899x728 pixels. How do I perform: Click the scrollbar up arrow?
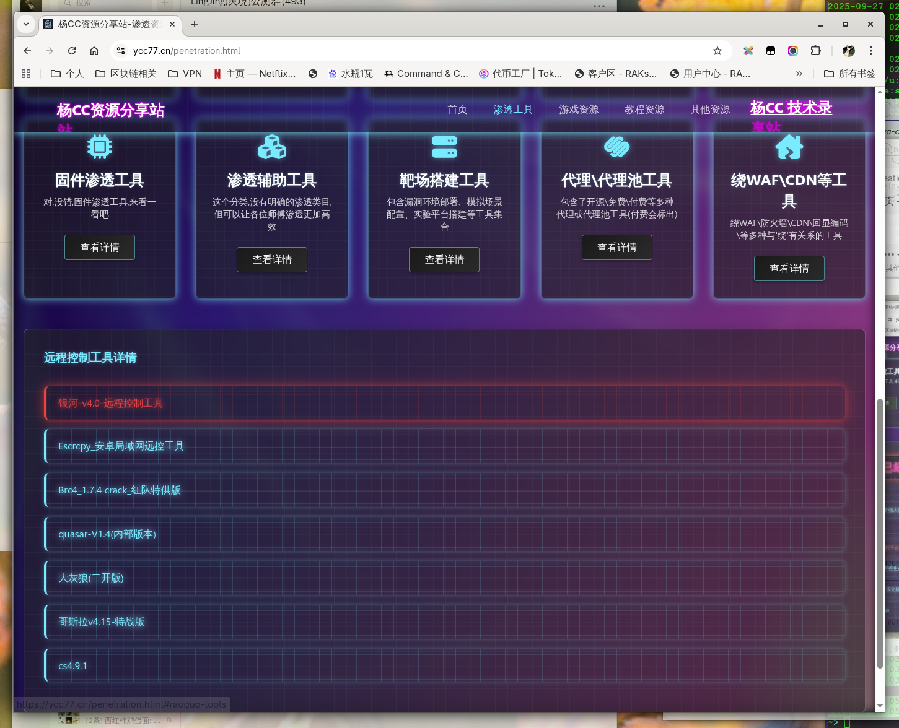coord(880,92)
